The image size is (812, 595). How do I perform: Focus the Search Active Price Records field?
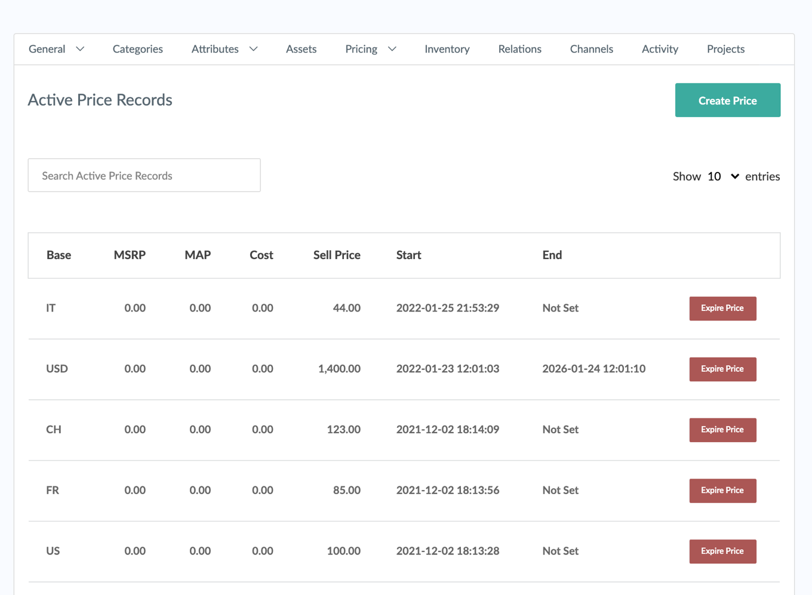click(144, 175)
